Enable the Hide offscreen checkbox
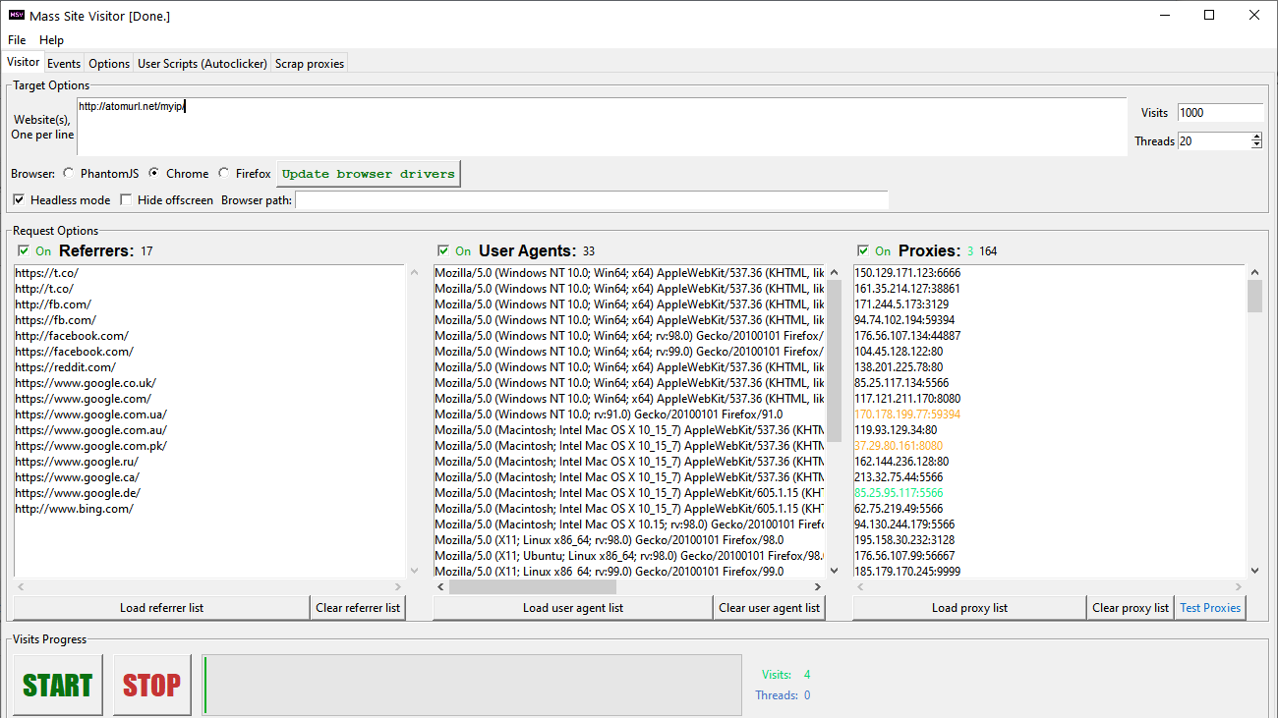This screenshot has height=718, width=1278. (126, 200)
